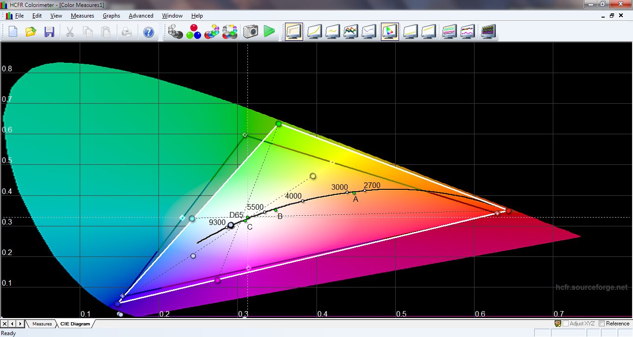Click the camera icon in toolbar
Viewport: 633px width, 337px height.
(251, 31)
